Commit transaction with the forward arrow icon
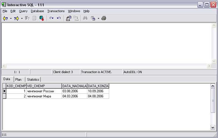Viewport: 218px width, 138px height. coord(52,18)
